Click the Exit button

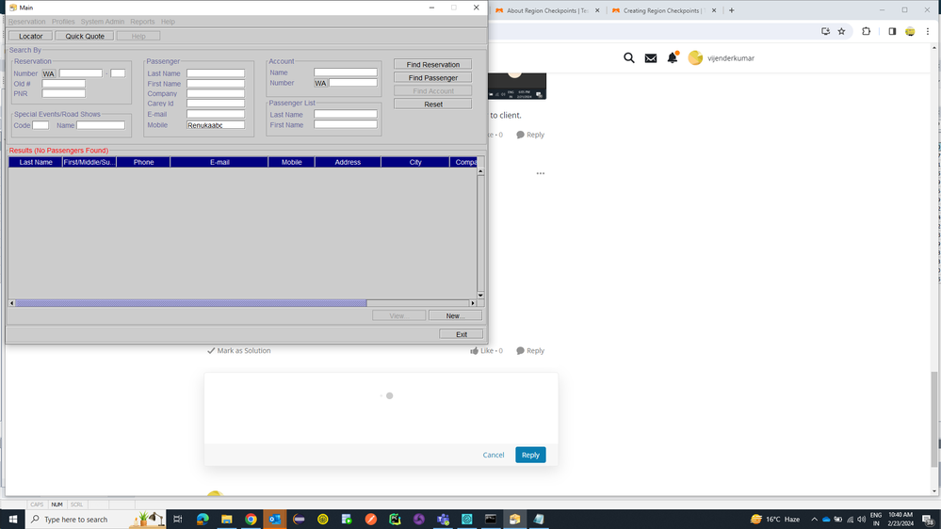(461, 334)
